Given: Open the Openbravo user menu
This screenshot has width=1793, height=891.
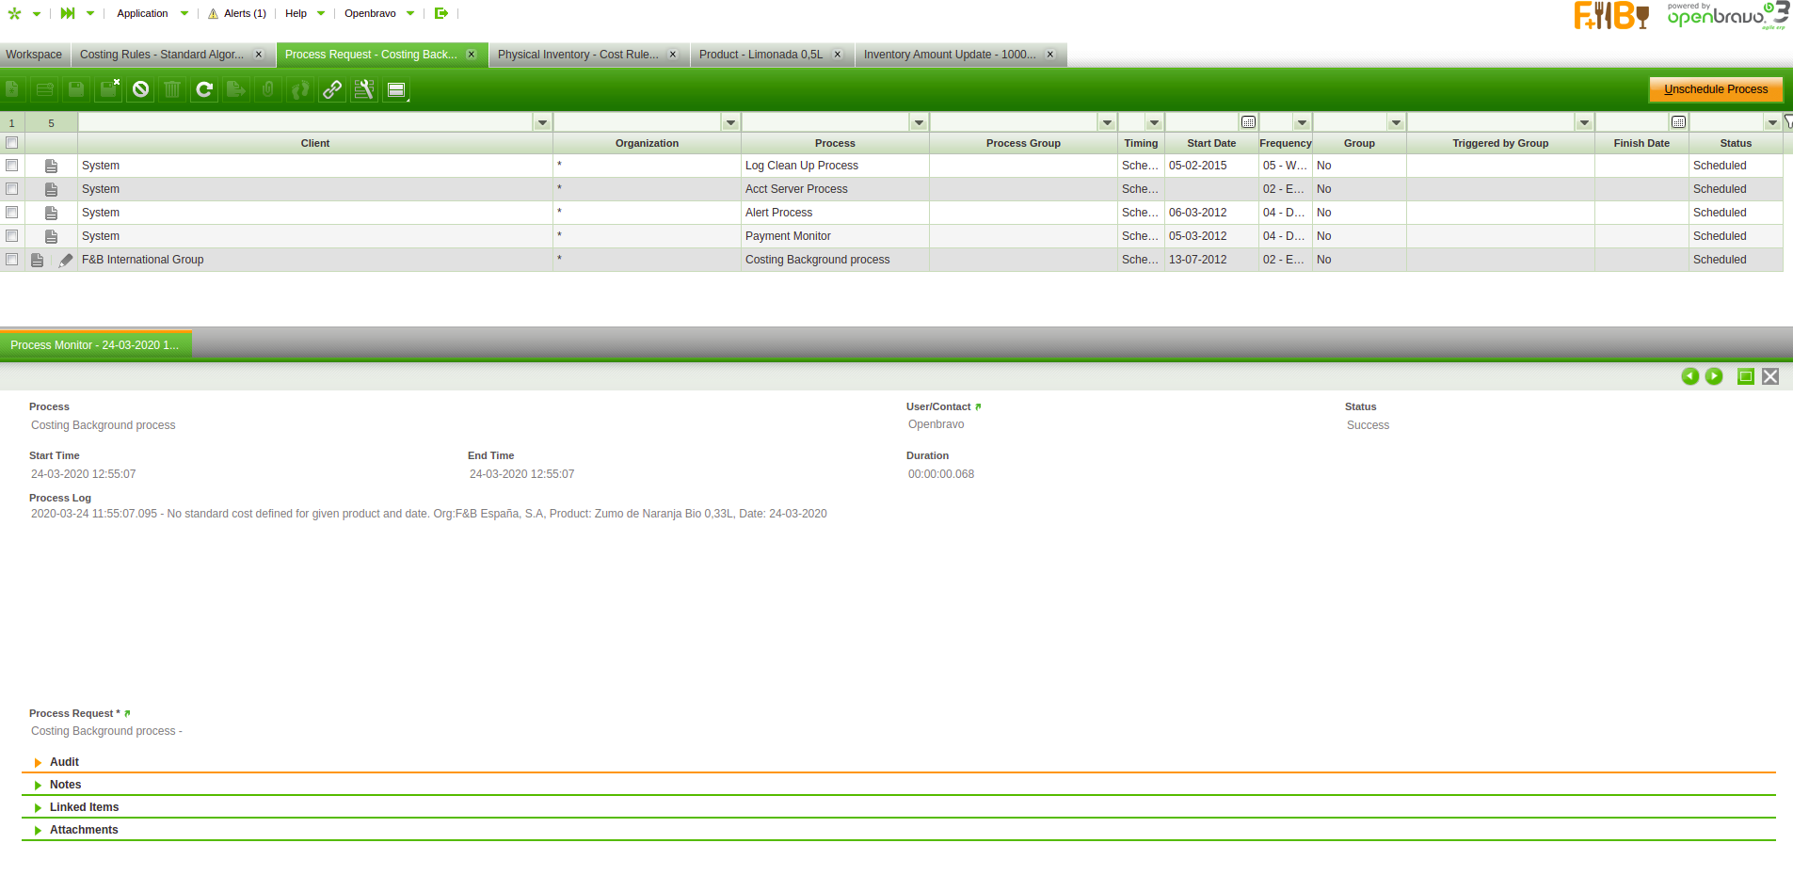Looking at the screenshot, I should tap(379, 13).
